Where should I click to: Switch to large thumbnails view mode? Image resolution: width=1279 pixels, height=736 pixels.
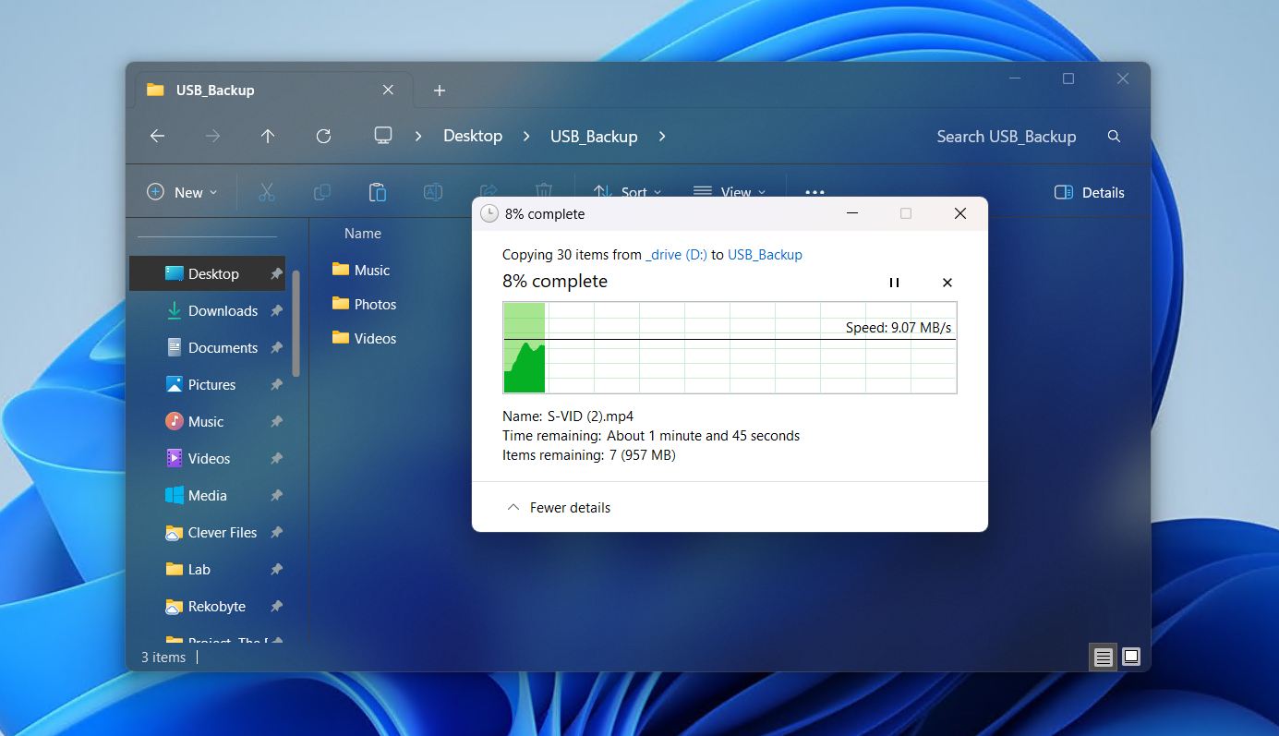(x=1130, y=657)
